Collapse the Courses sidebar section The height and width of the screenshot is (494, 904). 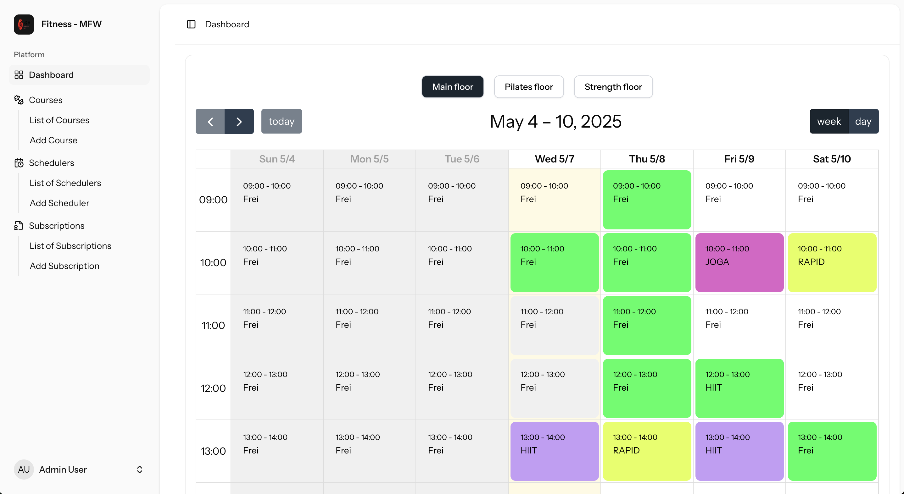[79, 100]
